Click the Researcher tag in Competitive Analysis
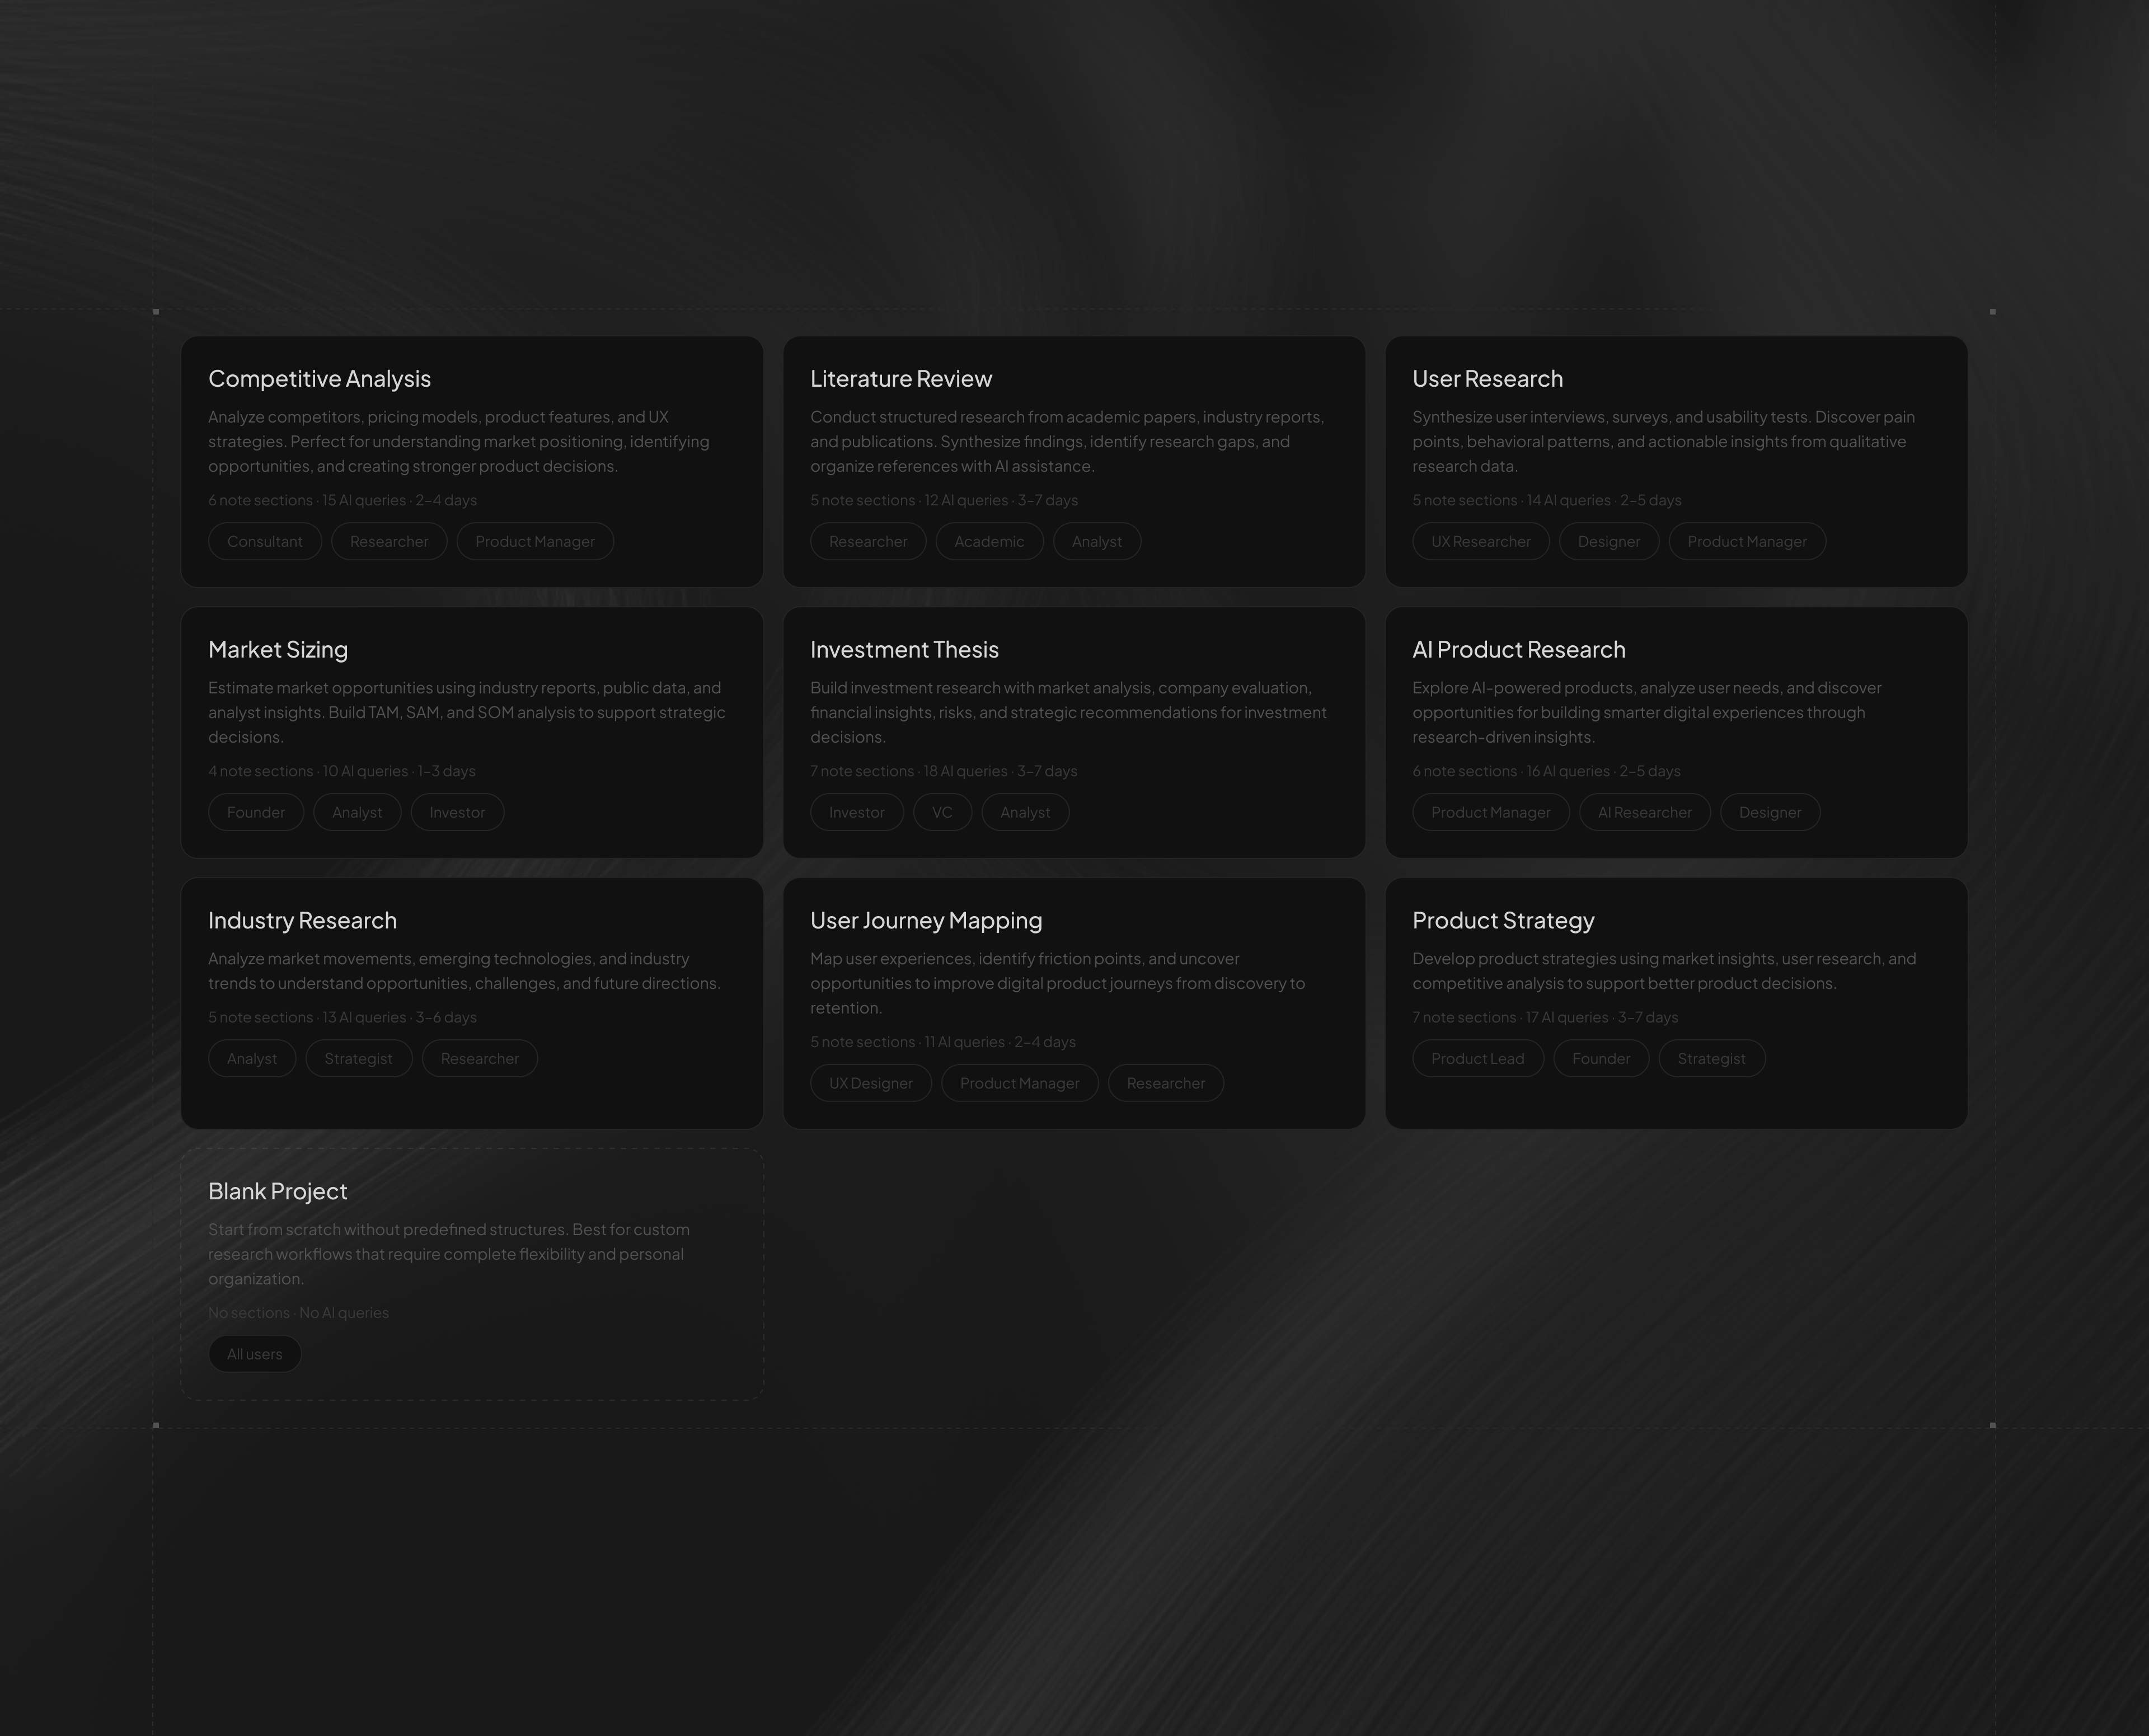The width and height of the screenshot is (2149, 1736). coord(389,541)
